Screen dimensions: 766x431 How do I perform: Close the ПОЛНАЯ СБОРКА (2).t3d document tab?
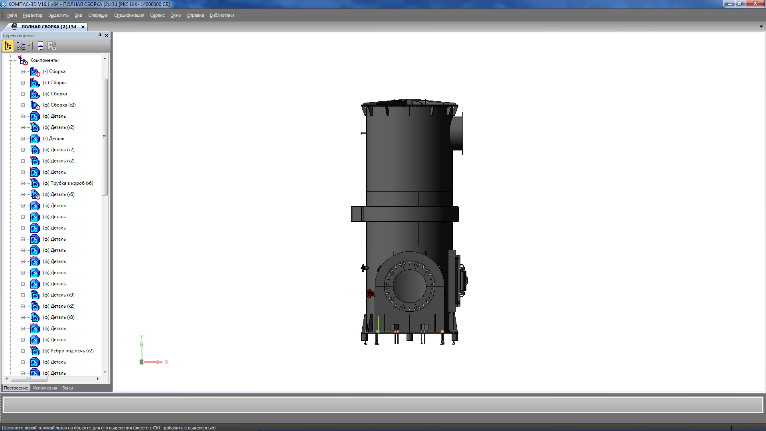83,27
